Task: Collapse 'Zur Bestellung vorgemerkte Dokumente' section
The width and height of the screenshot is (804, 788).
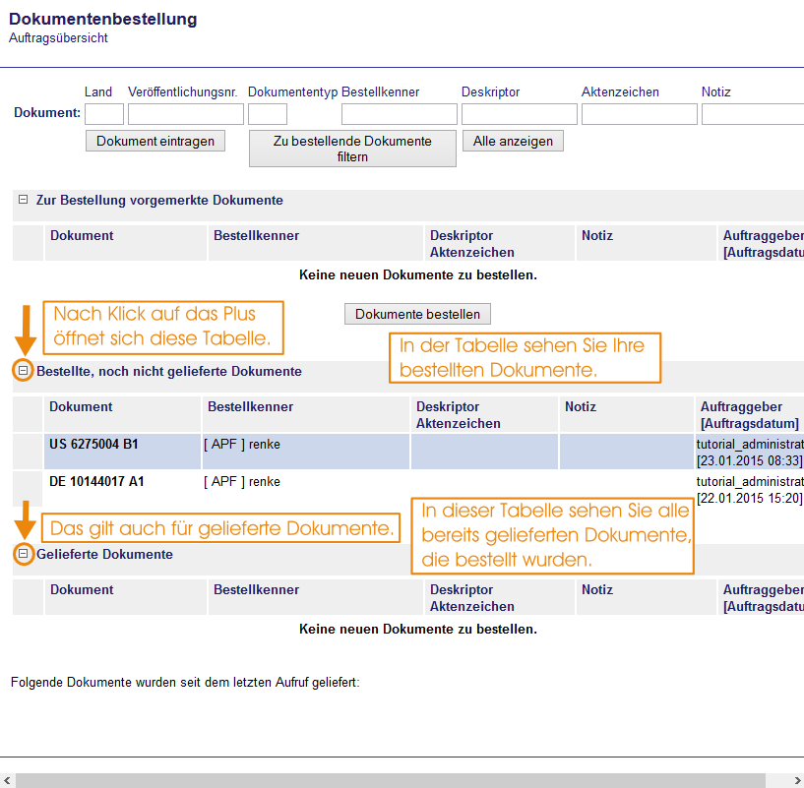Action: (23, 200)
